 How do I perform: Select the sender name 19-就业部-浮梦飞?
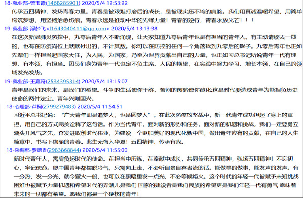pyautogui.click(x=25, y=28)
